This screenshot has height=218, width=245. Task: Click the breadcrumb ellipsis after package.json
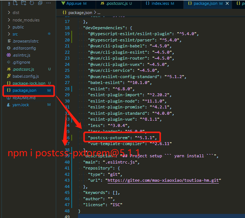coord(99,13)
